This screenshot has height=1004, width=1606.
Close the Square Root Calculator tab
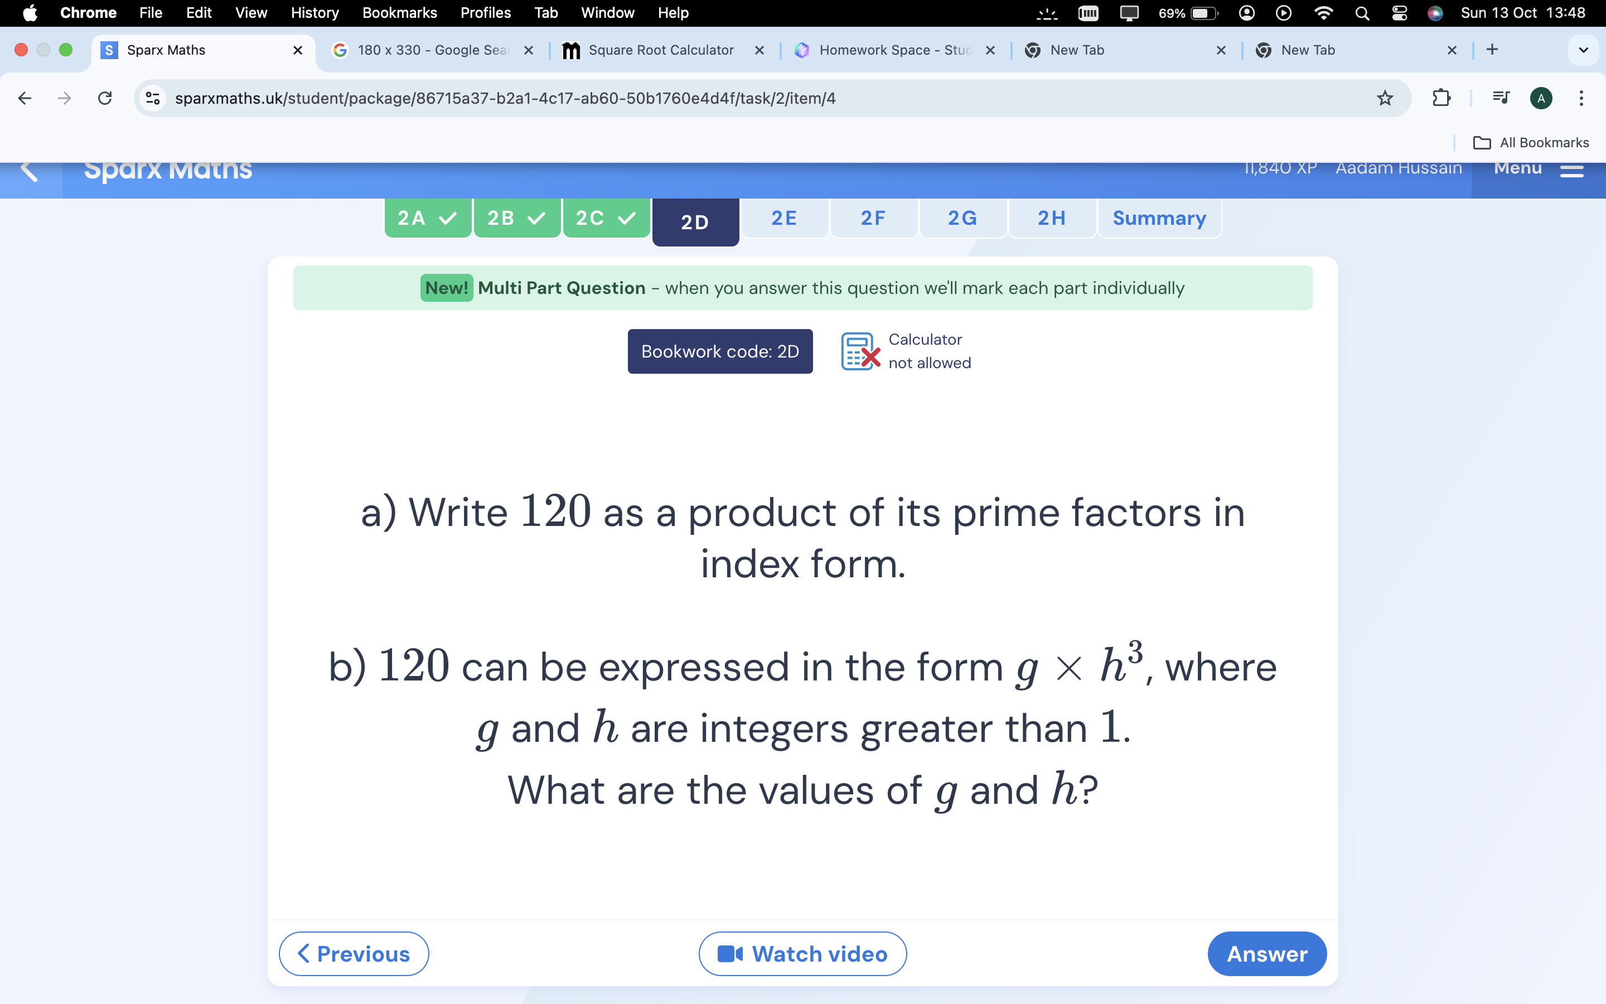coord(759,50)
